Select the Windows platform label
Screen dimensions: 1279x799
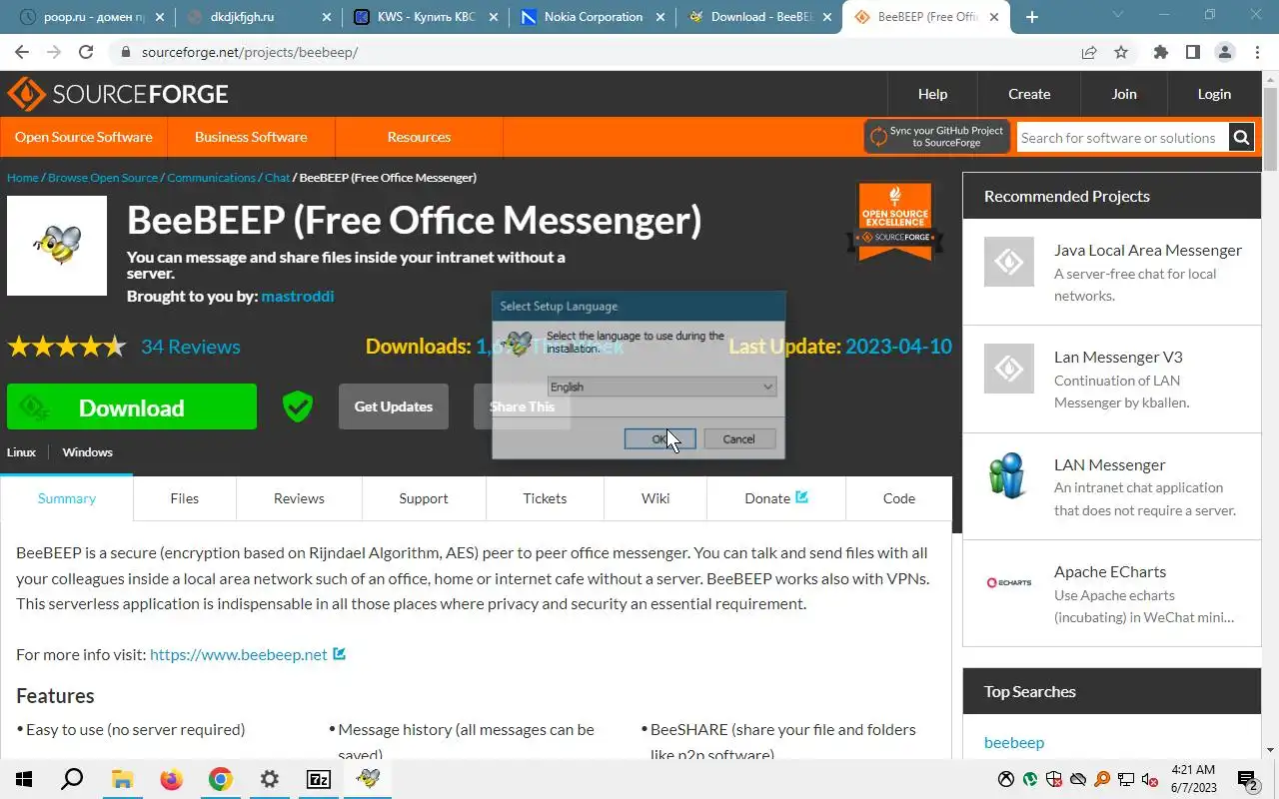pos(88,452)
